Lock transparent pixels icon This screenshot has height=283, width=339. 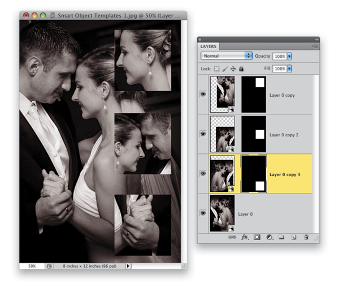tap(216, 69)
